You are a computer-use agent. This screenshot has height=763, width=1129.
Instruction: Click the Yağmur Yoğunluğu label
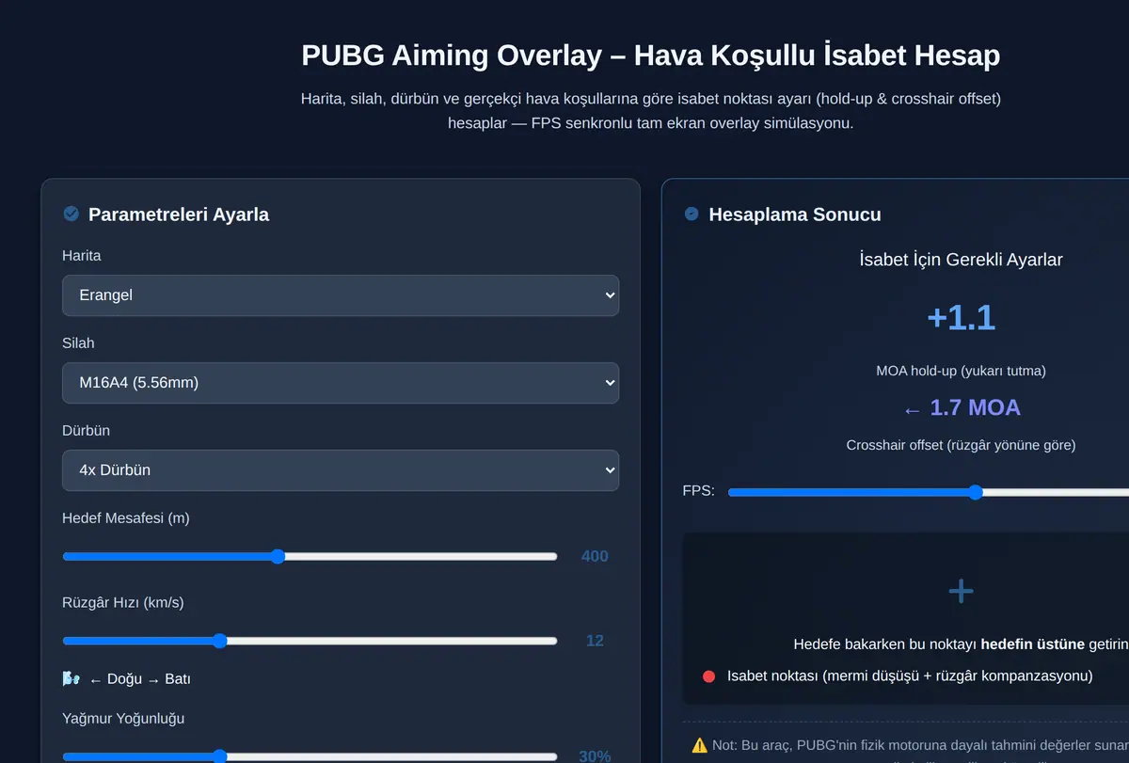click(123, 719)
